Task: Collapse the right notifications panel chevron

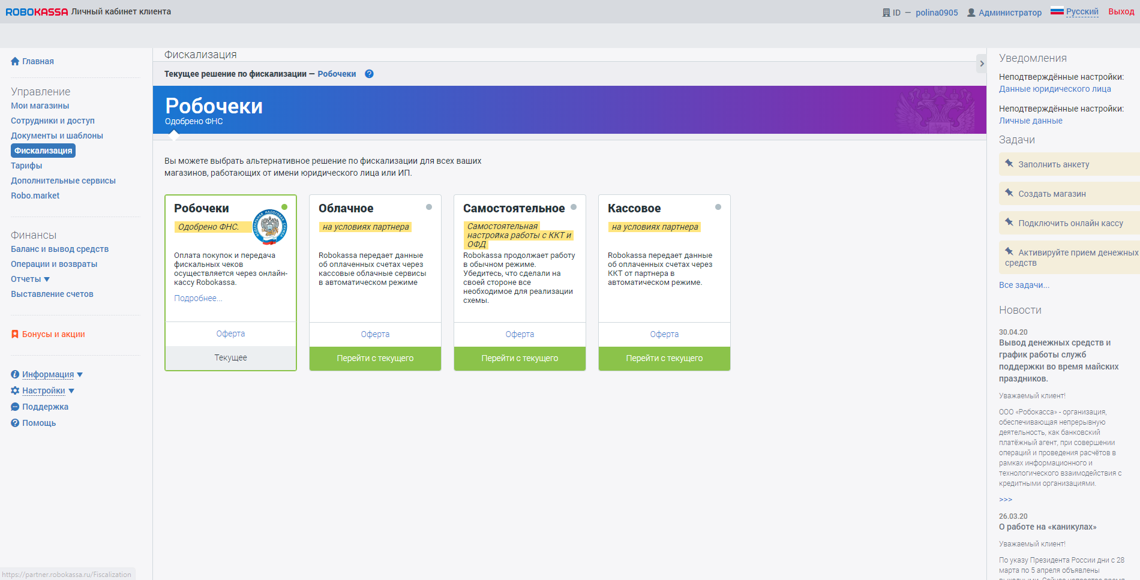Action: click(x=982, y=64)
